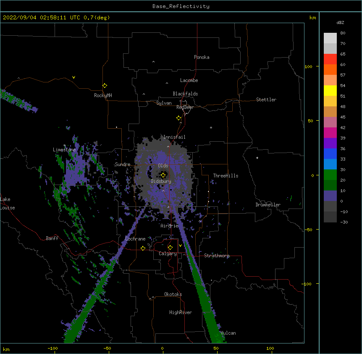Click the Vulcan label
Viewport: 362px width, 354px height.
[x=228, y=333]
